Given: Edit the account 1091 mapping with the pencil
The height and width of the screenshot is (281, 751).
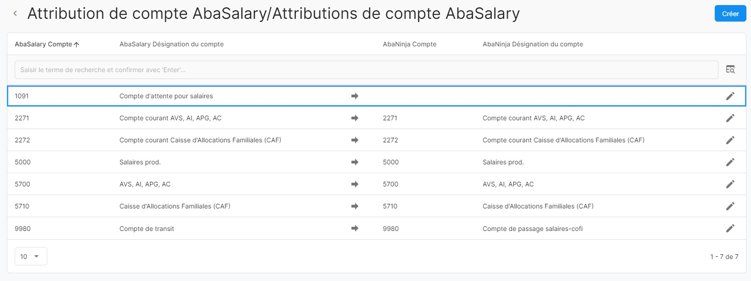Looking at the screenshot, I should click(730, 96).
